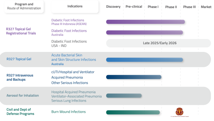Click the blue Acute Bacterial Skin progress bar
Viewport: 214px width, 121px height.
[144, 60]
